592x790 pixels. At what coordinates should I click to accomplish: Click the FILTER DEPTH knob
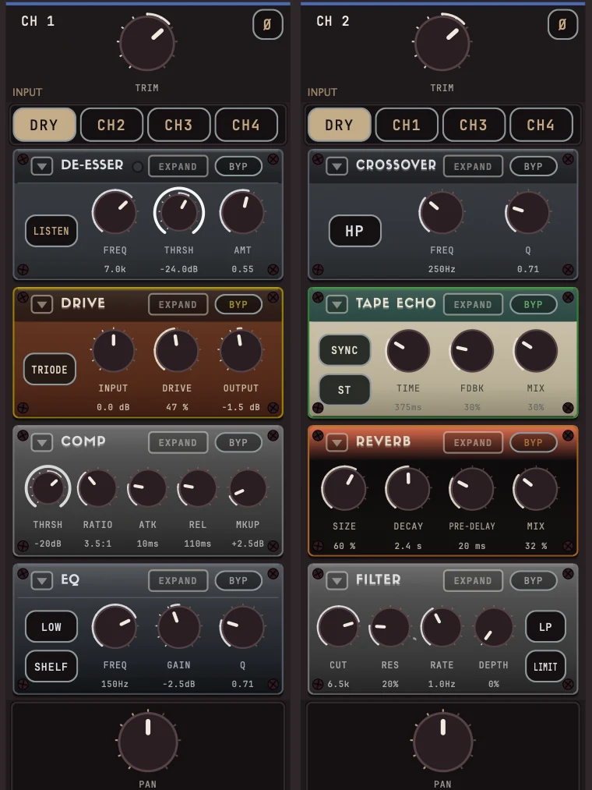tap(494, 626)
